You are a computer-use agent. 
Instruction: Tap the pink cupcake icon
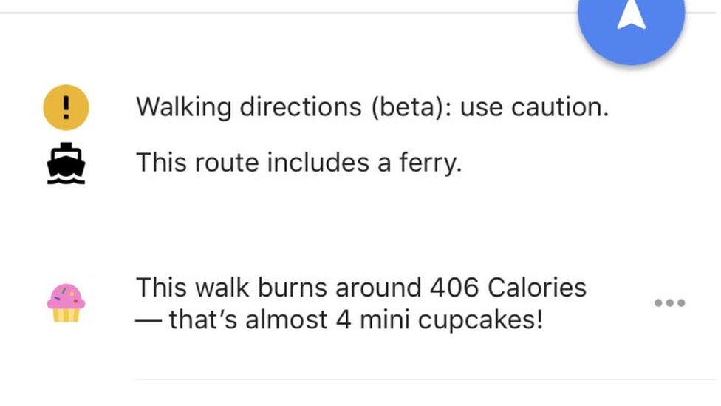66,303
